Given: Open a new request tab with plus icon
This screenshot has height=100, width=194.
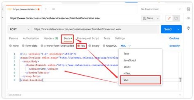Looking at the screenshot, I should click(46, 9).
